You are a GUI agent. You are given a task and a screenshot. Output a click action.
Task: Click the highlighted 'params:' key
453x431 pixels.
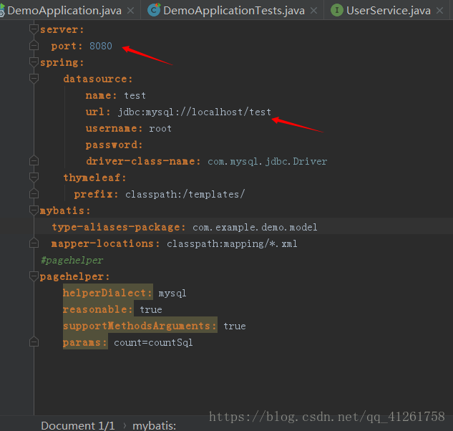coord(85,342)
